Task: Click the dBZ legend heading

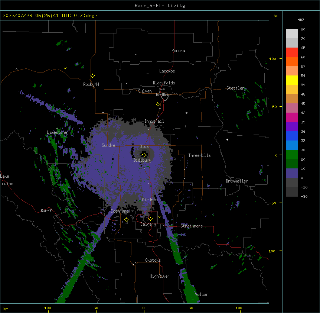Action: [301, 20]
